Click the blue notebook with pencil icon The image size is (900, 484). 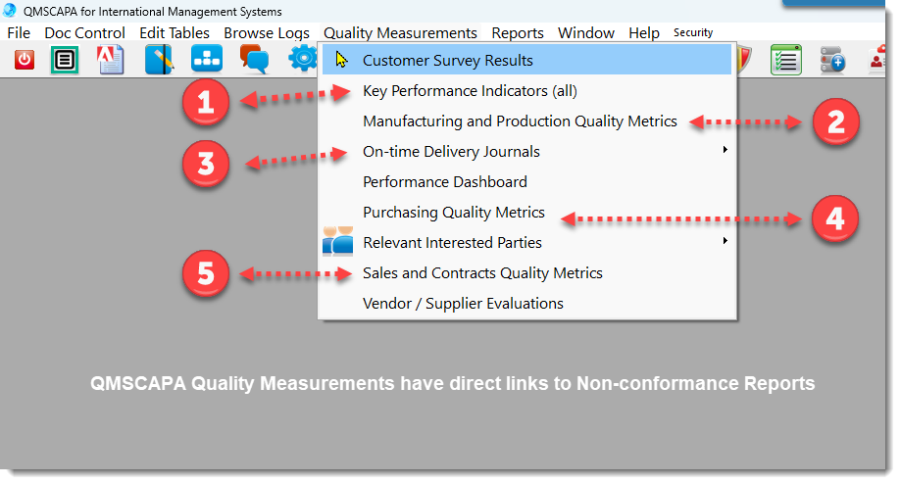[x=159, y=60]
